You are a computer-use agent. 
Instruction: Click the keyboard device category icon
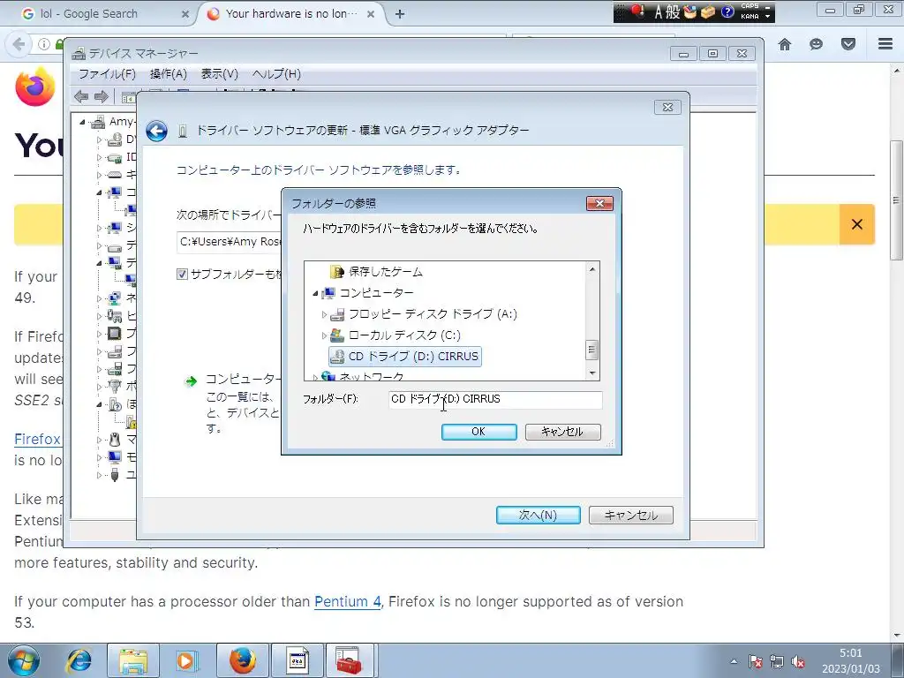pos(115,175)
